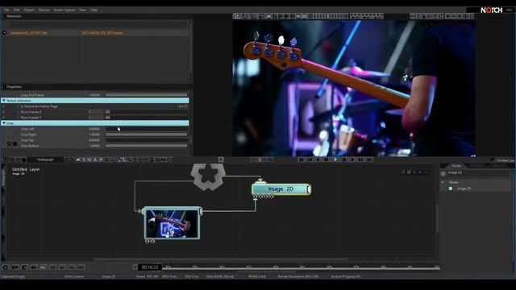
Task: Toggle the N snap button
Action: (x=89, y=159)
